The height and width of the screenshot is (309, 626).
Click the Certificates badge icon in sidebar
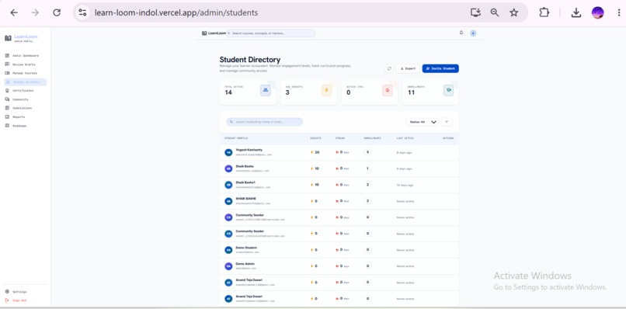tap(7, 91)
